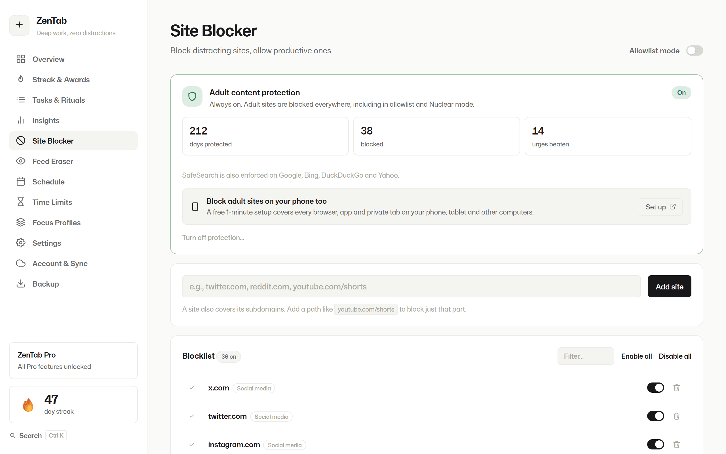
Task: Click the Focus Profiles layers icon
Action: pyautogui.click(x=21, y=222)
